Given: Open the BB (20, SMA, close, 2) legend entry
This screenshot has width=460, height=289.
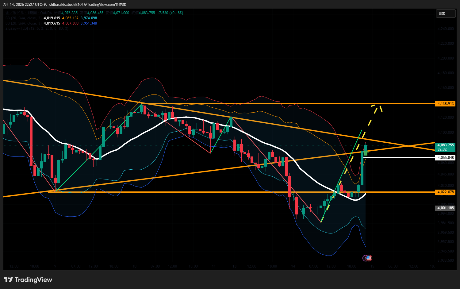Looking at the screenshot, I should point(24,18).
